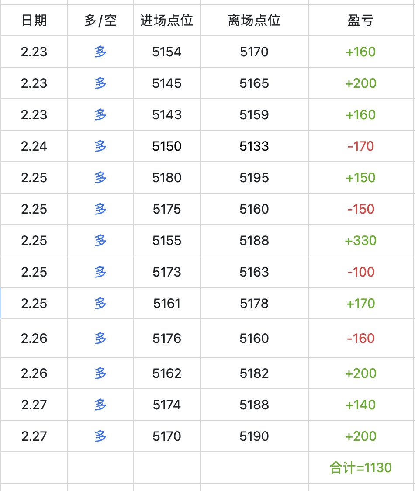This screenshot has width=415, height=491.
Task: Select the 离场点位 column header
Action: [254, 21]
